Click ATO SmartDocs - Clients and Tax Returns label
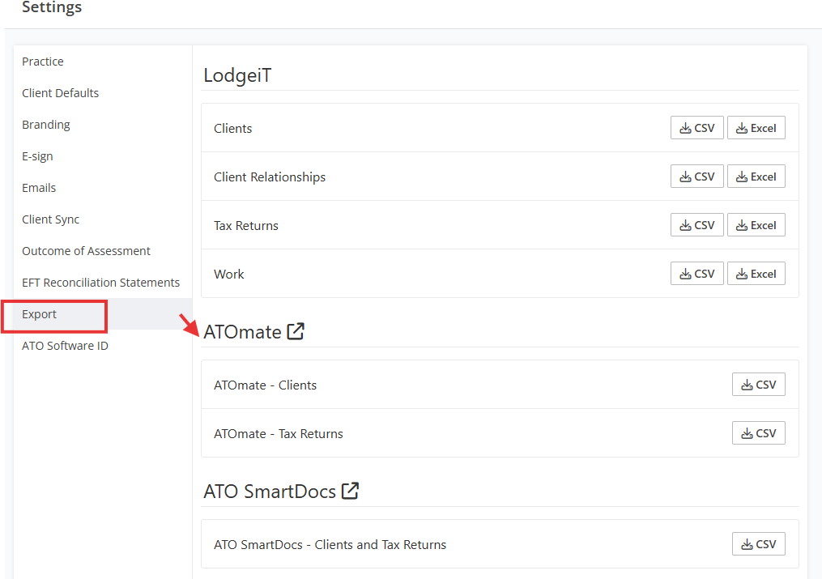Viewport: 822px width, 579px height. tap(330, 545)
